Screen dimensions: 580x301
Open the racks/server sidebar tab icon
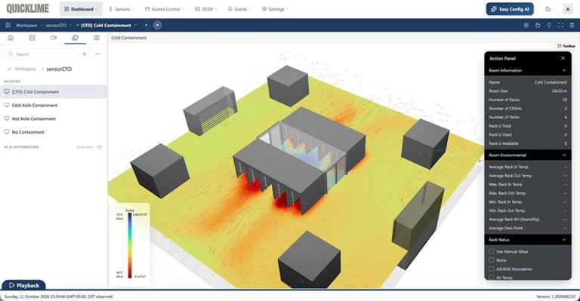pos(32,38)
